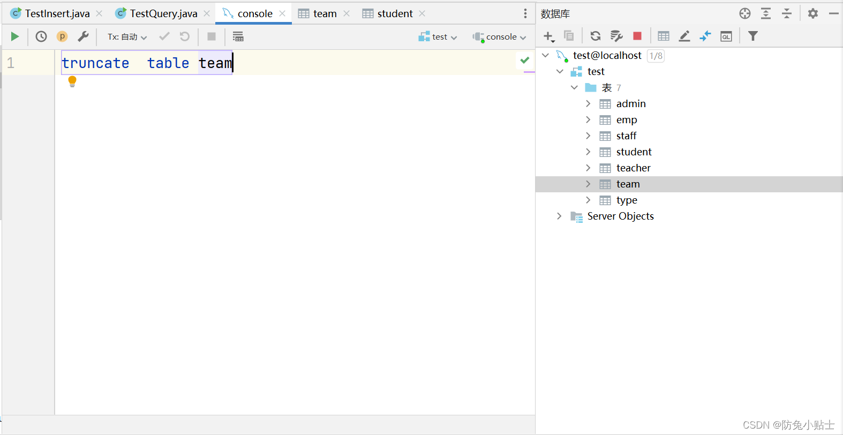Click the duplicate icon in the database toolbar
The height and width of the screenshot is (435, 843).
[x=569, y=36]
